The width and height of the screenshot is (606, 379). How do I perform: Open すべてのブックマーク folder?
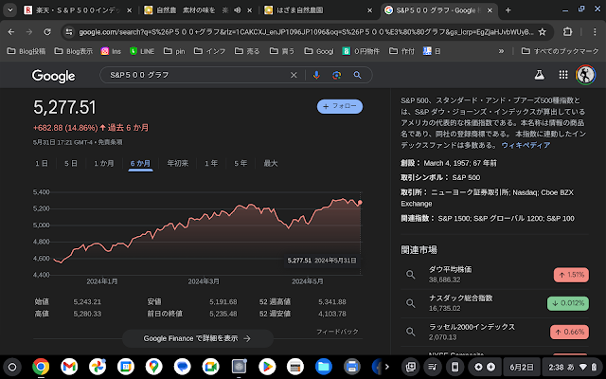click(x=560, y=51)
